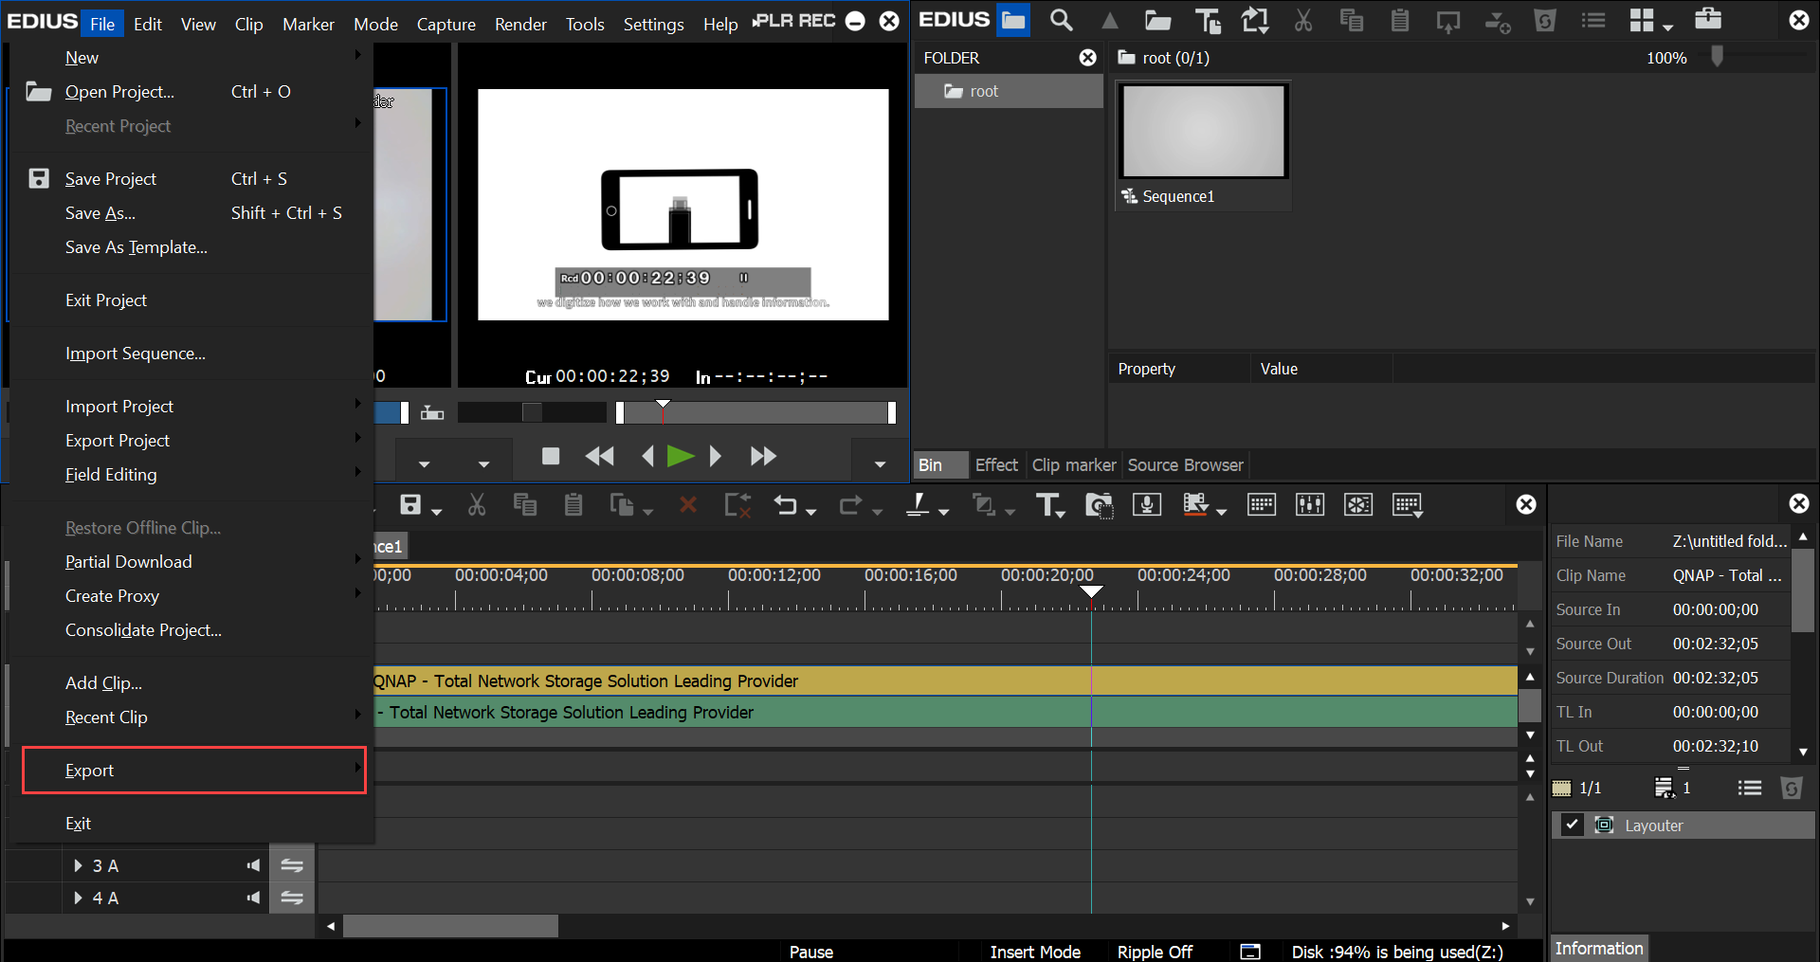Click the Fast Forward button
The height and width of the screenshot is (962, 1820).
pyautogui.click(x=763, y=456)
